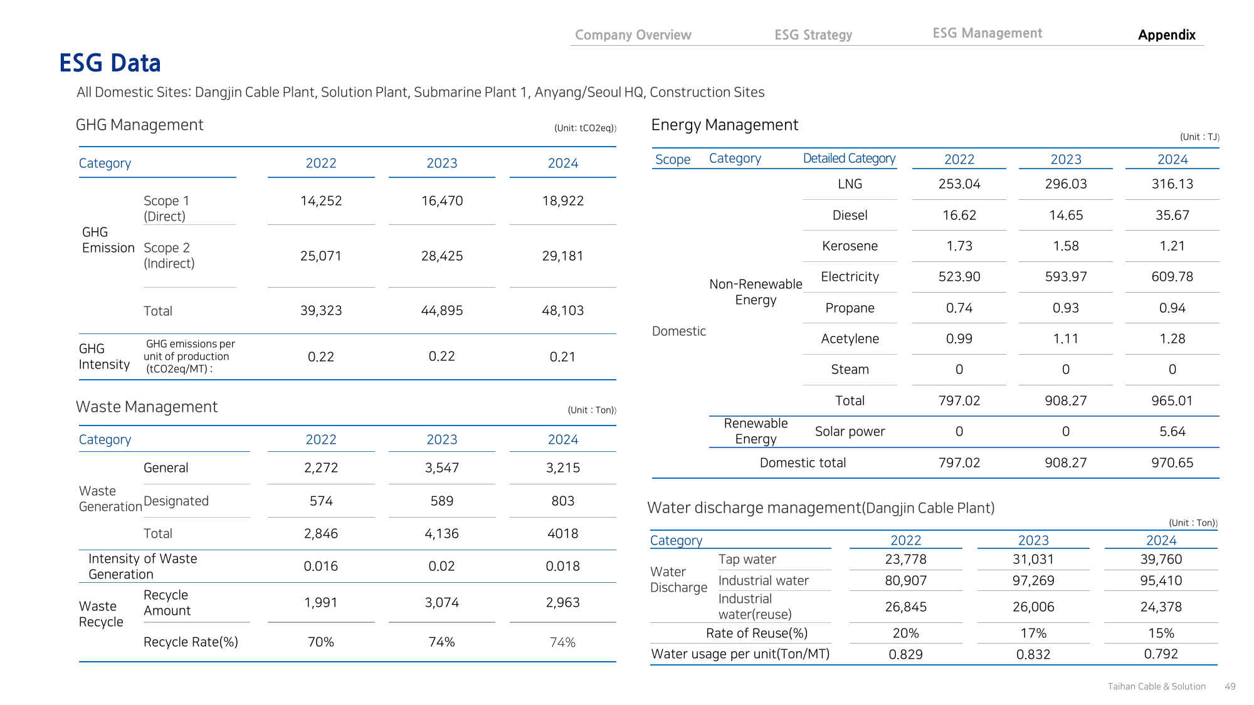Click the Waste Management heading
The image size is (1254, 705).
tap(147, 407)
